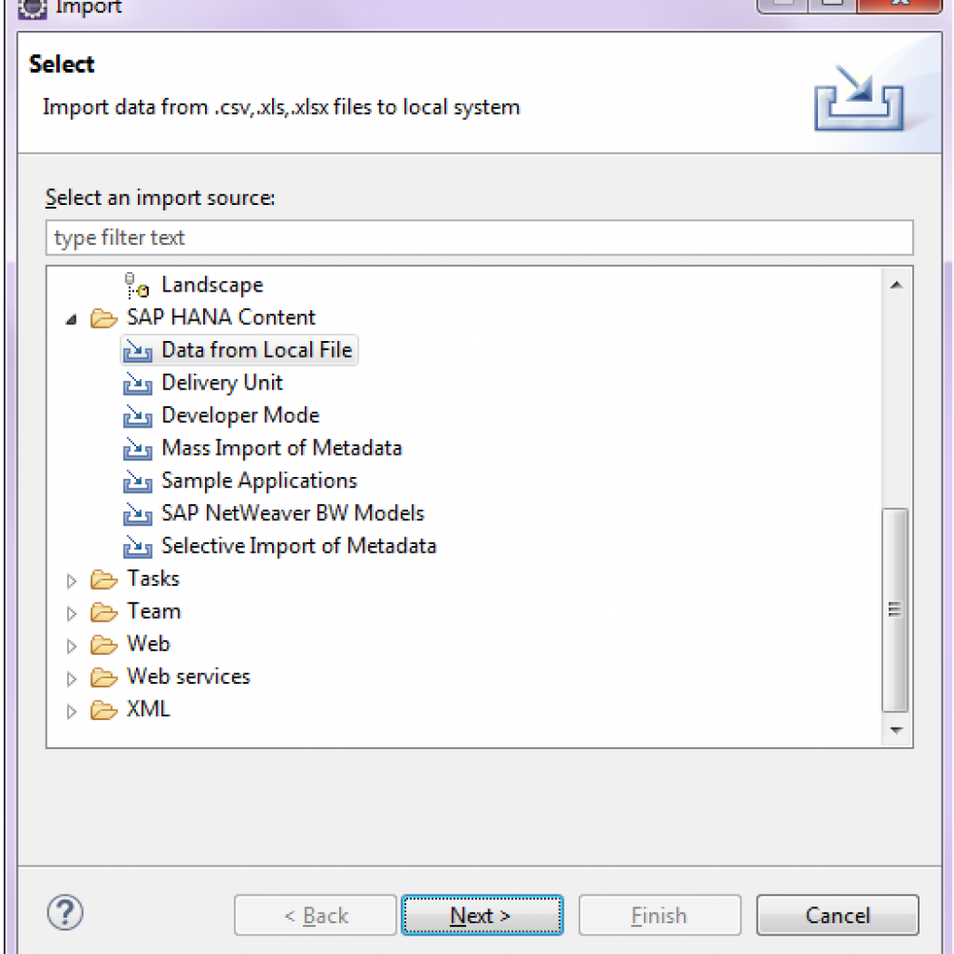Click the Next button
This screenshot has height=954, width=954.
click(483, 915)
